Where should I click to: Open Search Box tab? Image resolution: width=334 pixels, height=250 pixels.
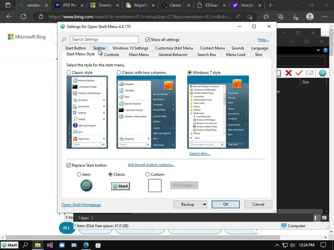(206, 55)
